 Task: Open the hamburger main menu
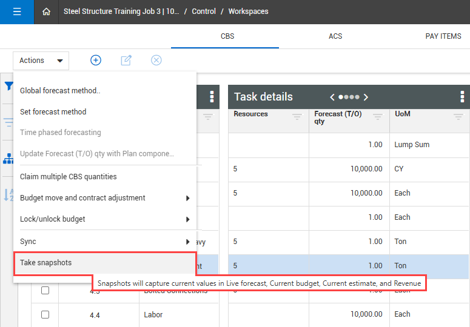tap(17, 12)
